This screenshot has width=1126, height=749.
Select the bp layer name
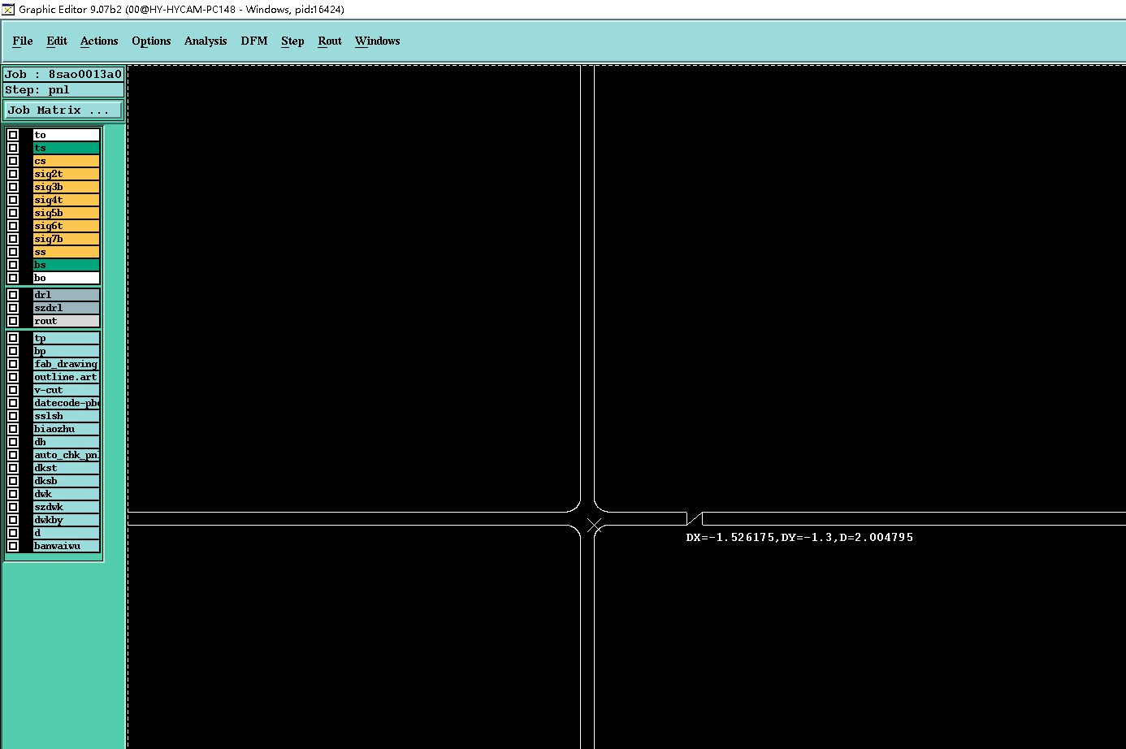coord(66,351)
